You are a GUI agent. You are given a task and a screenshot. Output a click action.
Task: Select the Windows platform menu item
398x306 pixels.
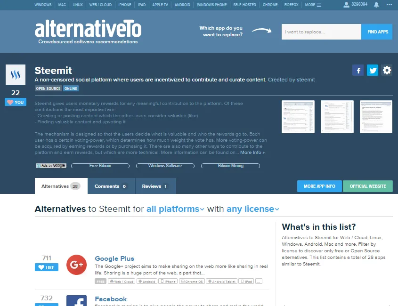43,5
